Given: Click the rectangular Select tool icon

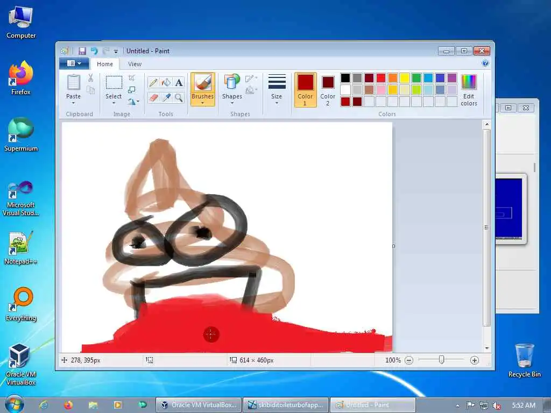Looking at the screenshot, I should click(x=114, y=83).
